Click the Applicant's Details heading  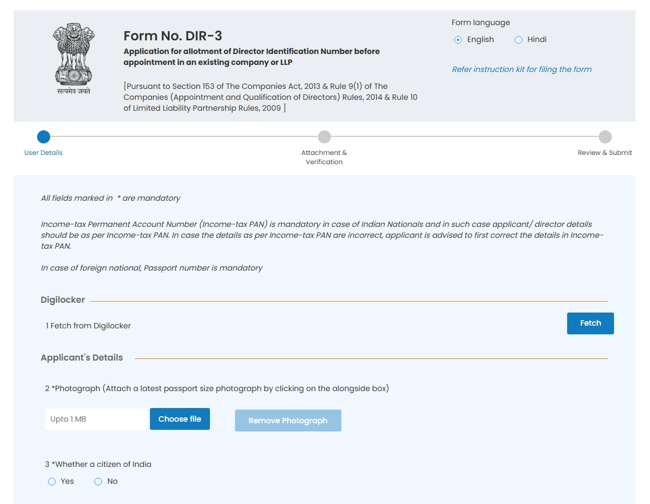pos(82,358)
